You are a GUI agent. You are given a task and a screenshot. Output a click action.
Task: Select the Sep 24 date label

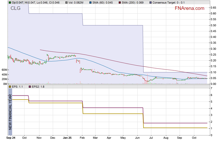point(10,138)
